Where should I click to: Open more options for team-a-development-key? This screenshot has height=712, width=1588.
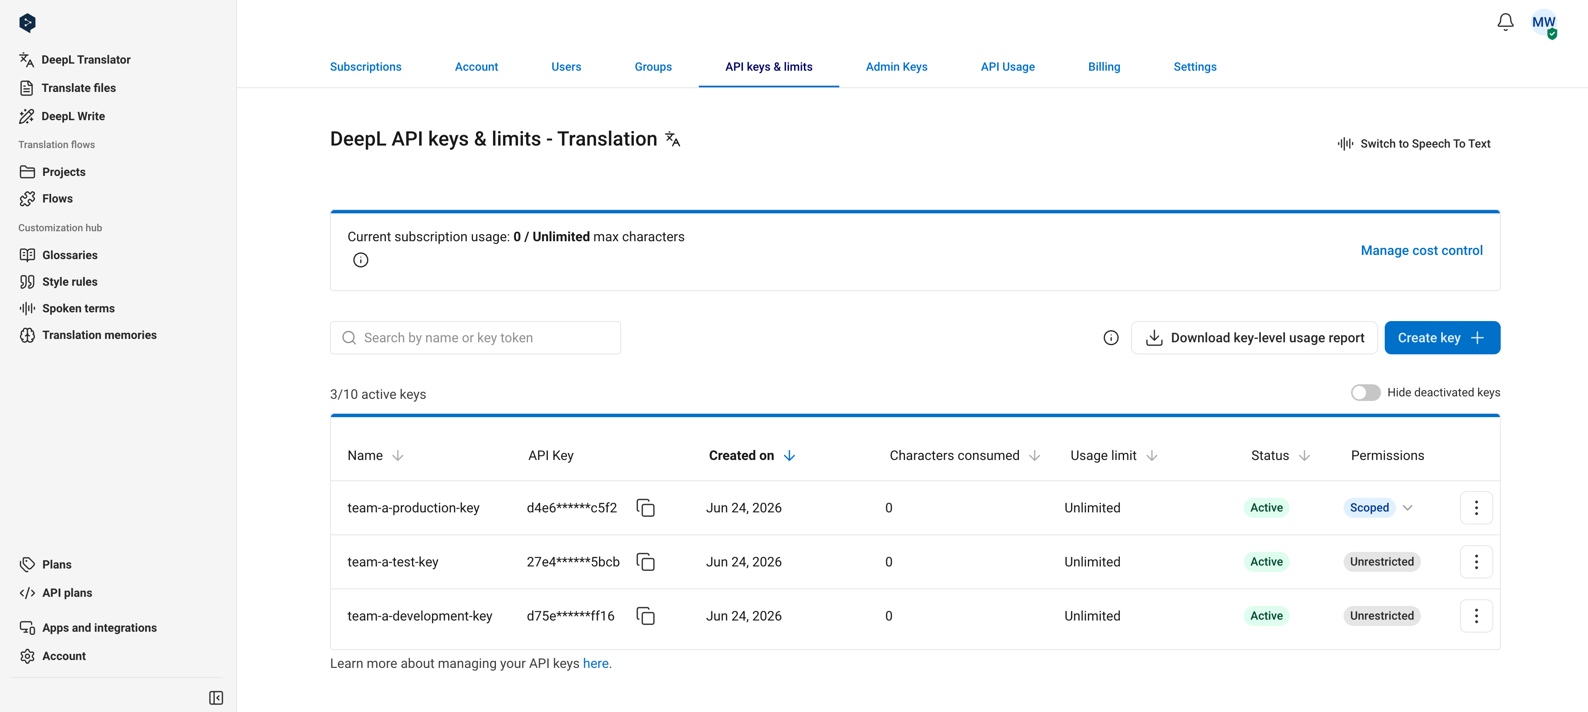click(1476, 616)
